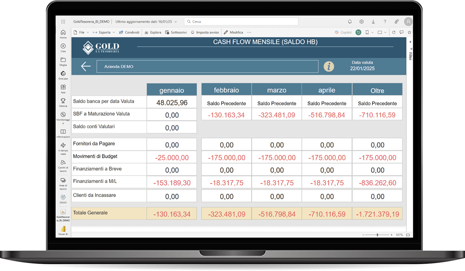Open Monitoraggio in the left navigation
Viewport: 465px width, 271px height.
[63, 116]
